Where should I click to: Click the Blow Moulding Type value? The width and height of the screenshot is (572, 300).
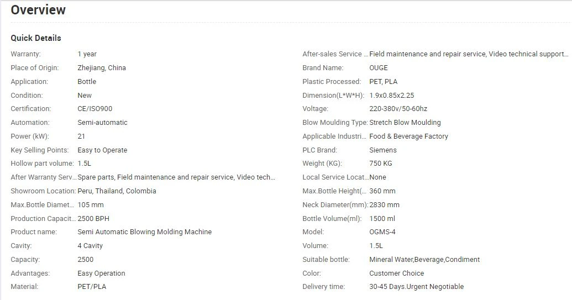click(405, 123)
